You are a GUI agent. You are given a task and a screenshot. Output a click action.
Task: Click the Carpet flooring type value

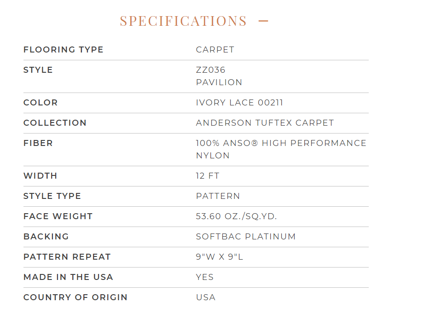[x=215, y=50]
